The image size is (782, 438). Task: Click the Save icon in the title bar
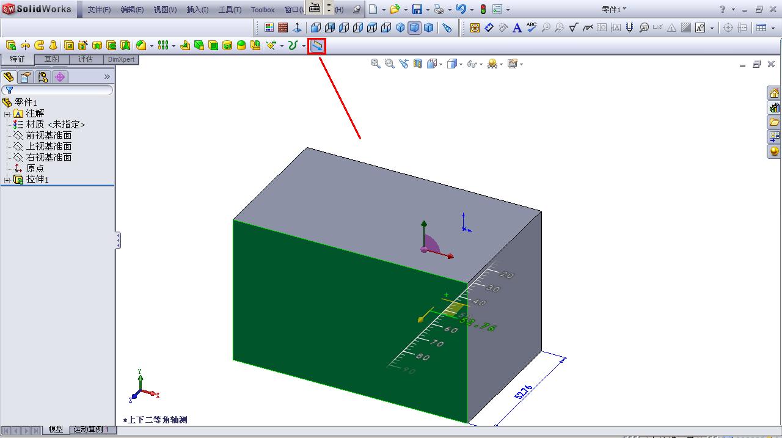pyautogui.click(x=417, y=9)
